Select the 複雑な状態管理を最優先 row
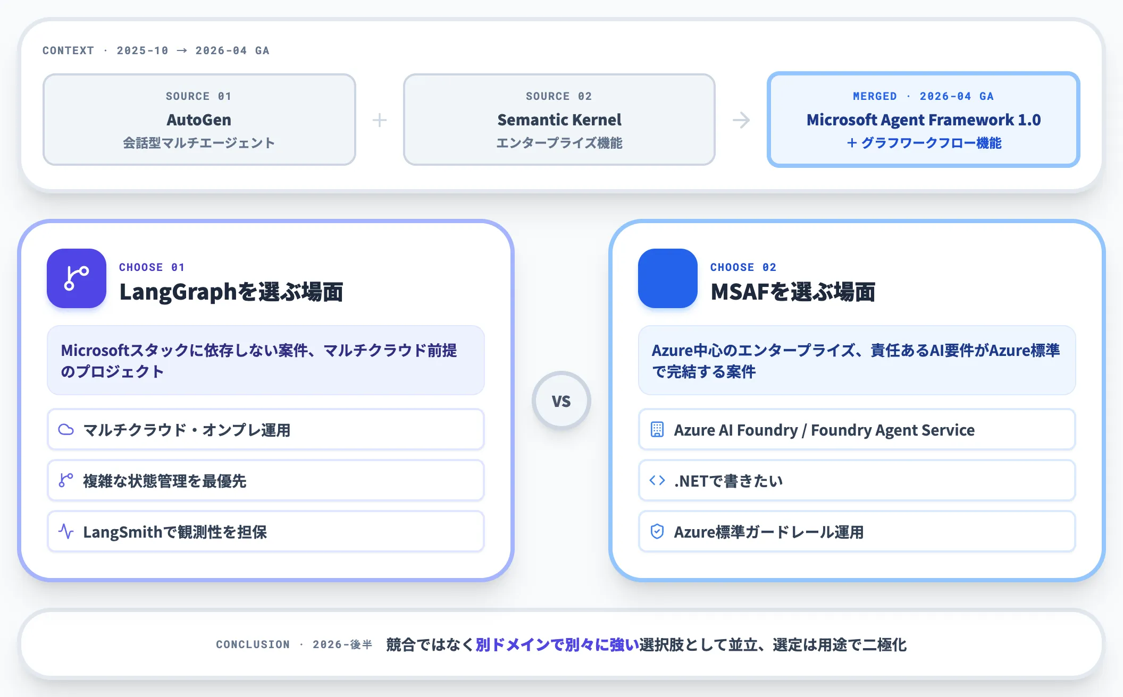This screenshot has width=1123, height=697. tap(266, 480)
